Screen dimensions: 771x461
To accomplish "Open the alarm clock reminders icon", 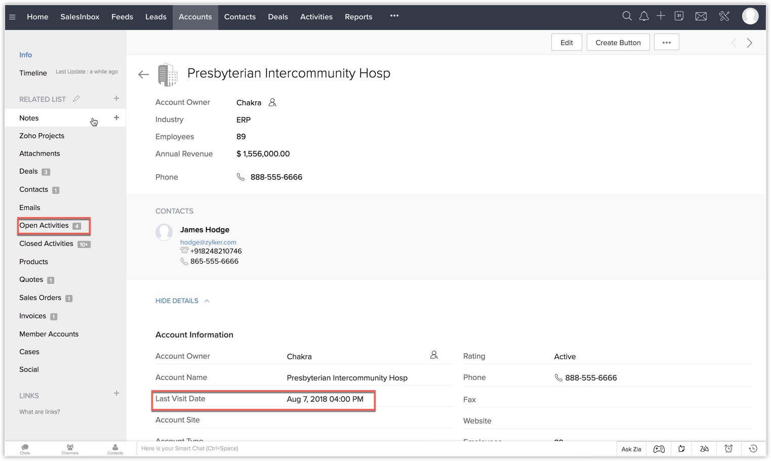I will pyautogui.click(x=728, y=449).
